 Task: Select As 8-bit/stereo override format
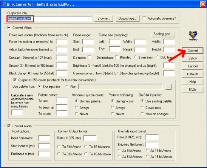coord(119,156)
